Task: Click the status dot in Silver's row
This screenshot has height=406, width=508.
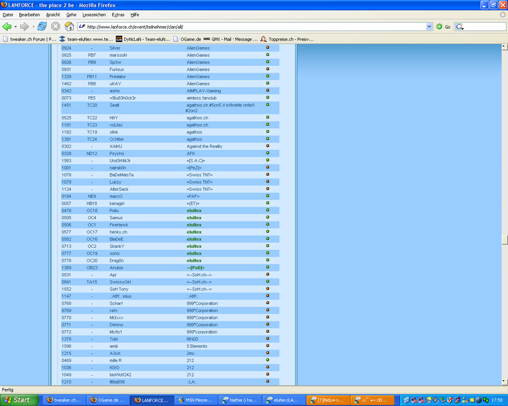Action: pos(268,48)
